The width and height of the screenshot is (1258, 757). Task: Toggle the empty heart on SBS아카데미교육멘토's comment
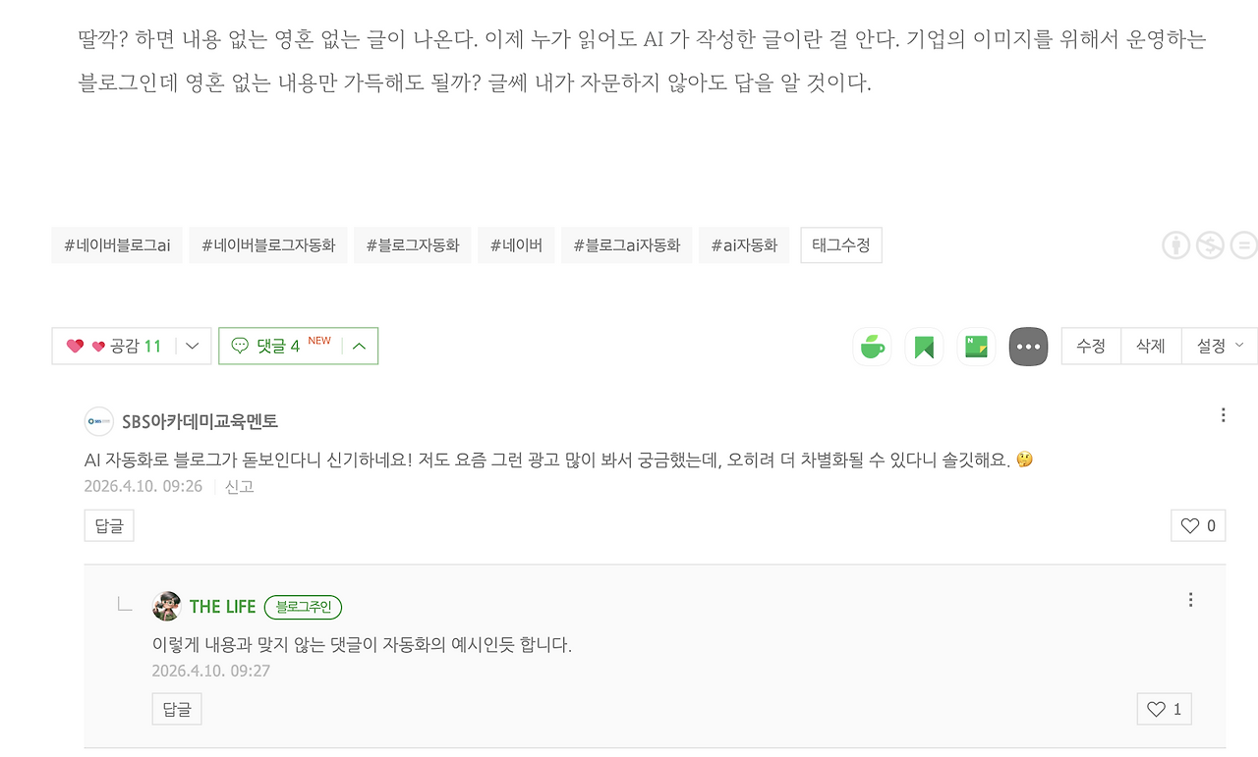coord(1190,525)
